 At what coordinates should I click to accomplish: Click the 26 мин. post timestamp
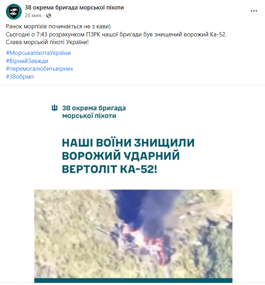pos(33,16)
